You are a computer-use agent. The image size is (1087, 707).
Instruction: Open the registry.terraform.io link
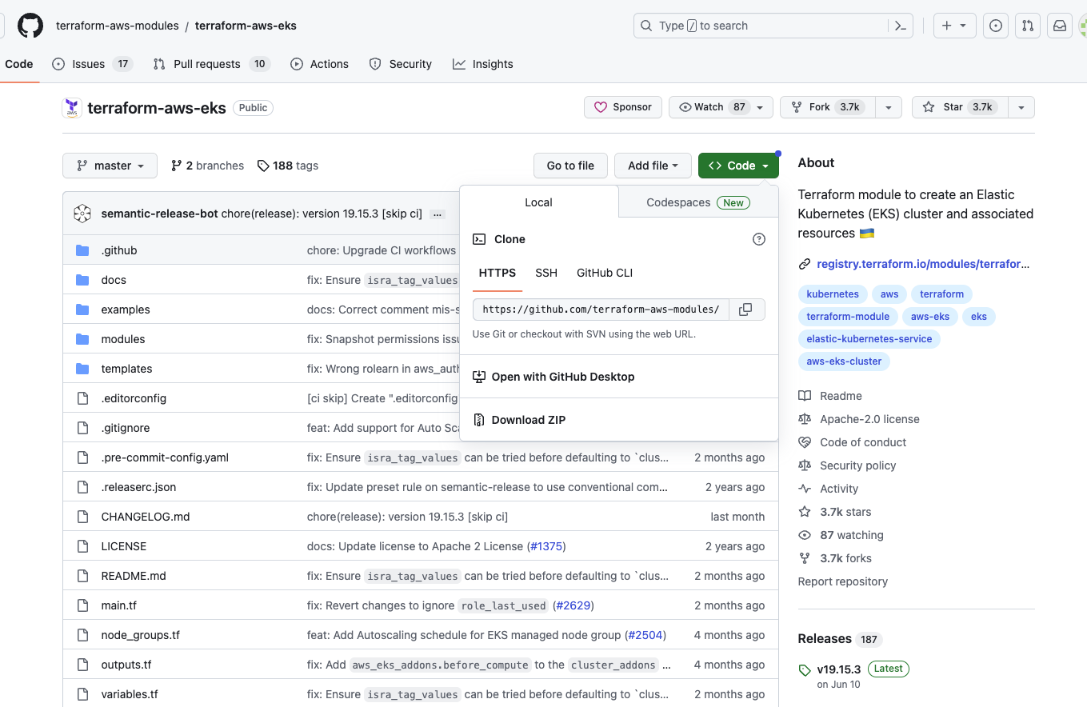coord(923,264)
